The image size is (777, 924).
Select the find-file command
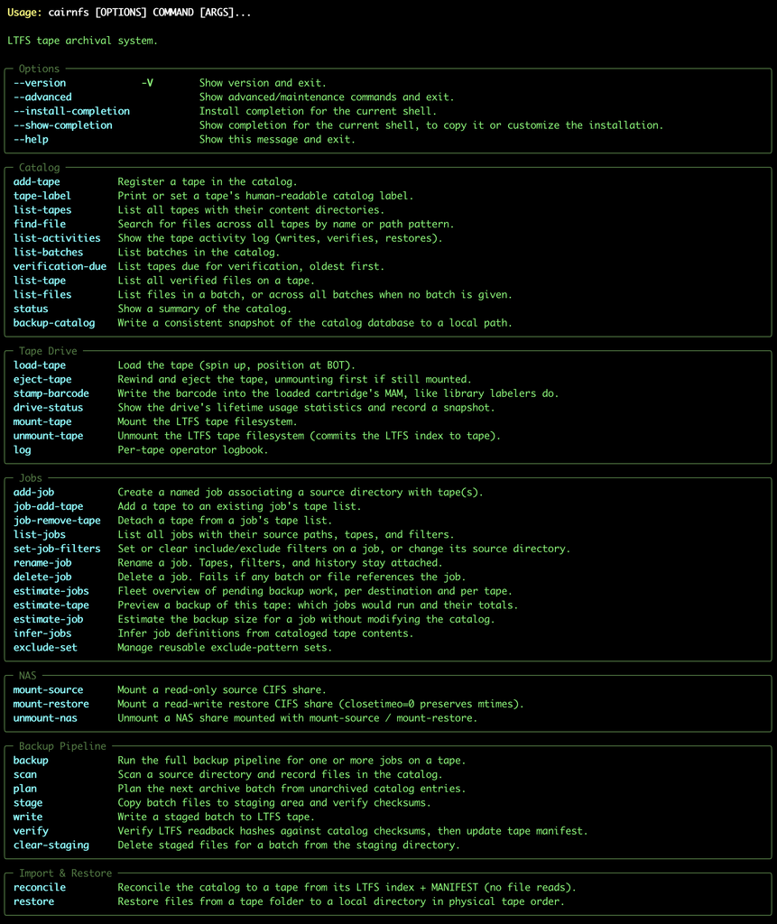pyautogui.click(x=40, y=225)
